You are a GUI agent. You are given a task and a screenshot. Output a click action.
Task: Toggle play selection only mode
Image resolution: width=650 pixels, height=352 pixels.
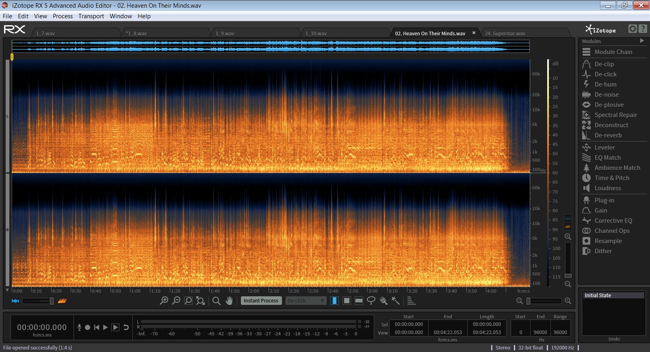pos(115,327)
